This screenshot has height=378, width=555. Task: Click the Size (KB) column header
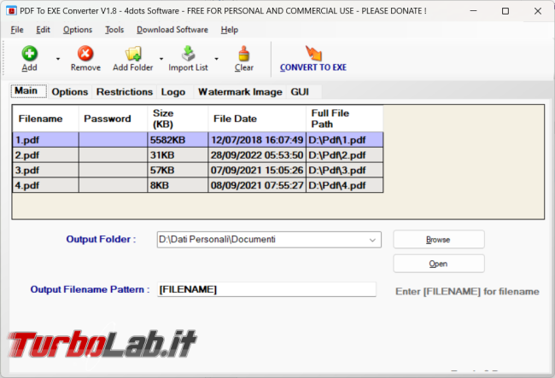(178, 119)
